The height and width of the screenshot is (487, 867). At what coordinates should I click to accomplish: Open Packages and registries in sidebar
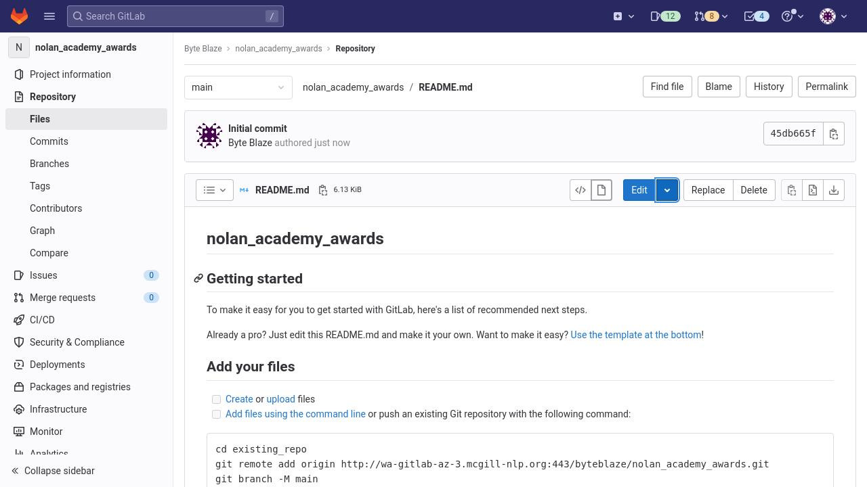click(x=87, y=387)
